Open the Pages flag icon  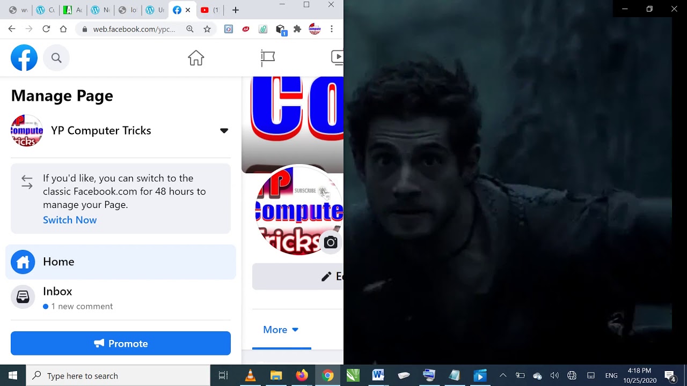[267, 58]
